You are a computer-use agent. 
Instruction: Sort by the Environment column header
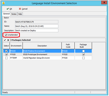pos(16,46)
